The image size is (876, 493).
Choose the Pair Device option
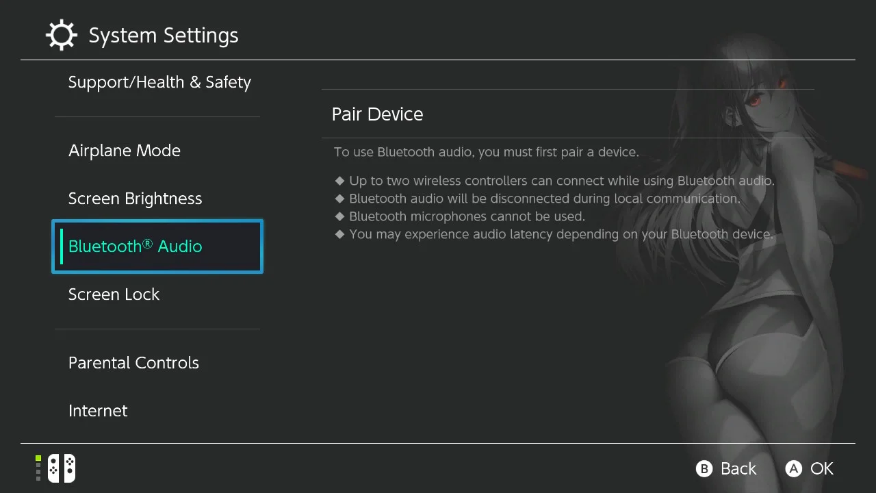point(568,114)
